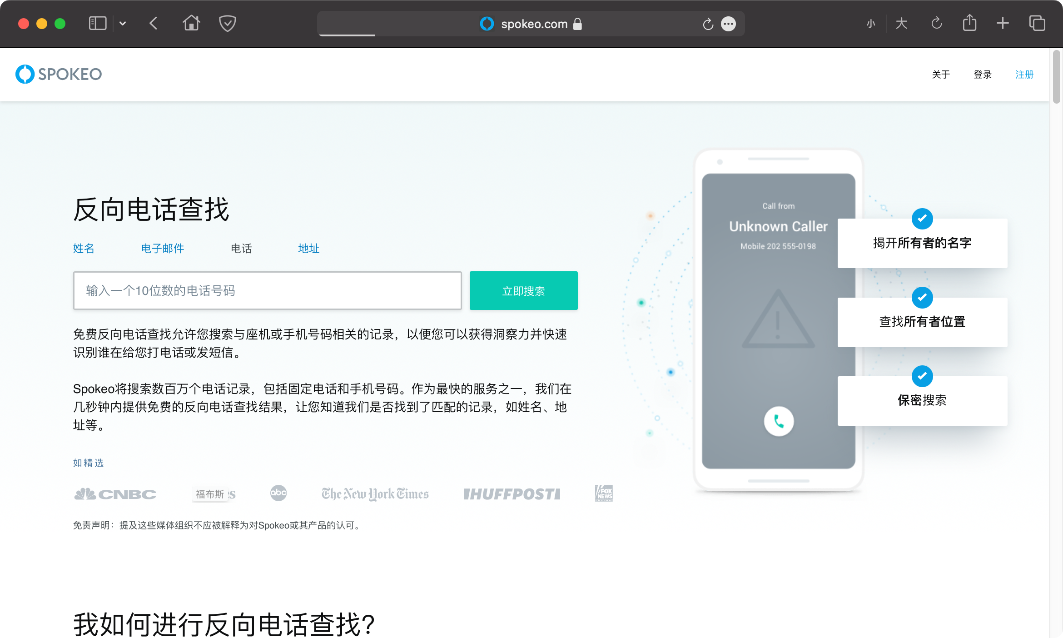Click The New York Times logo

pos(375,494)
